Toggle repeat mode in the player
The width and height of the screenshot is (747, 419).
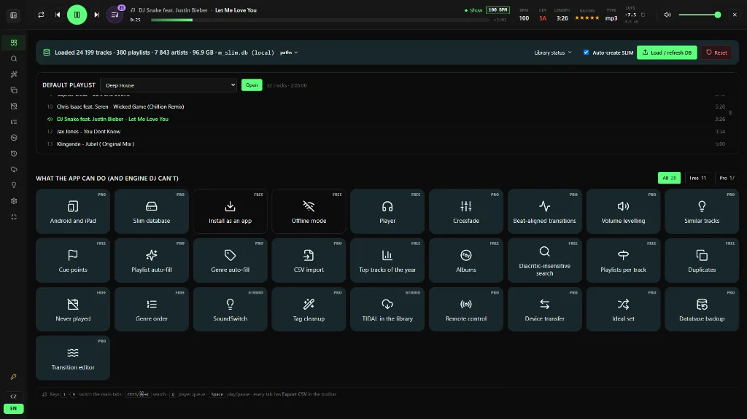point(41,15)
